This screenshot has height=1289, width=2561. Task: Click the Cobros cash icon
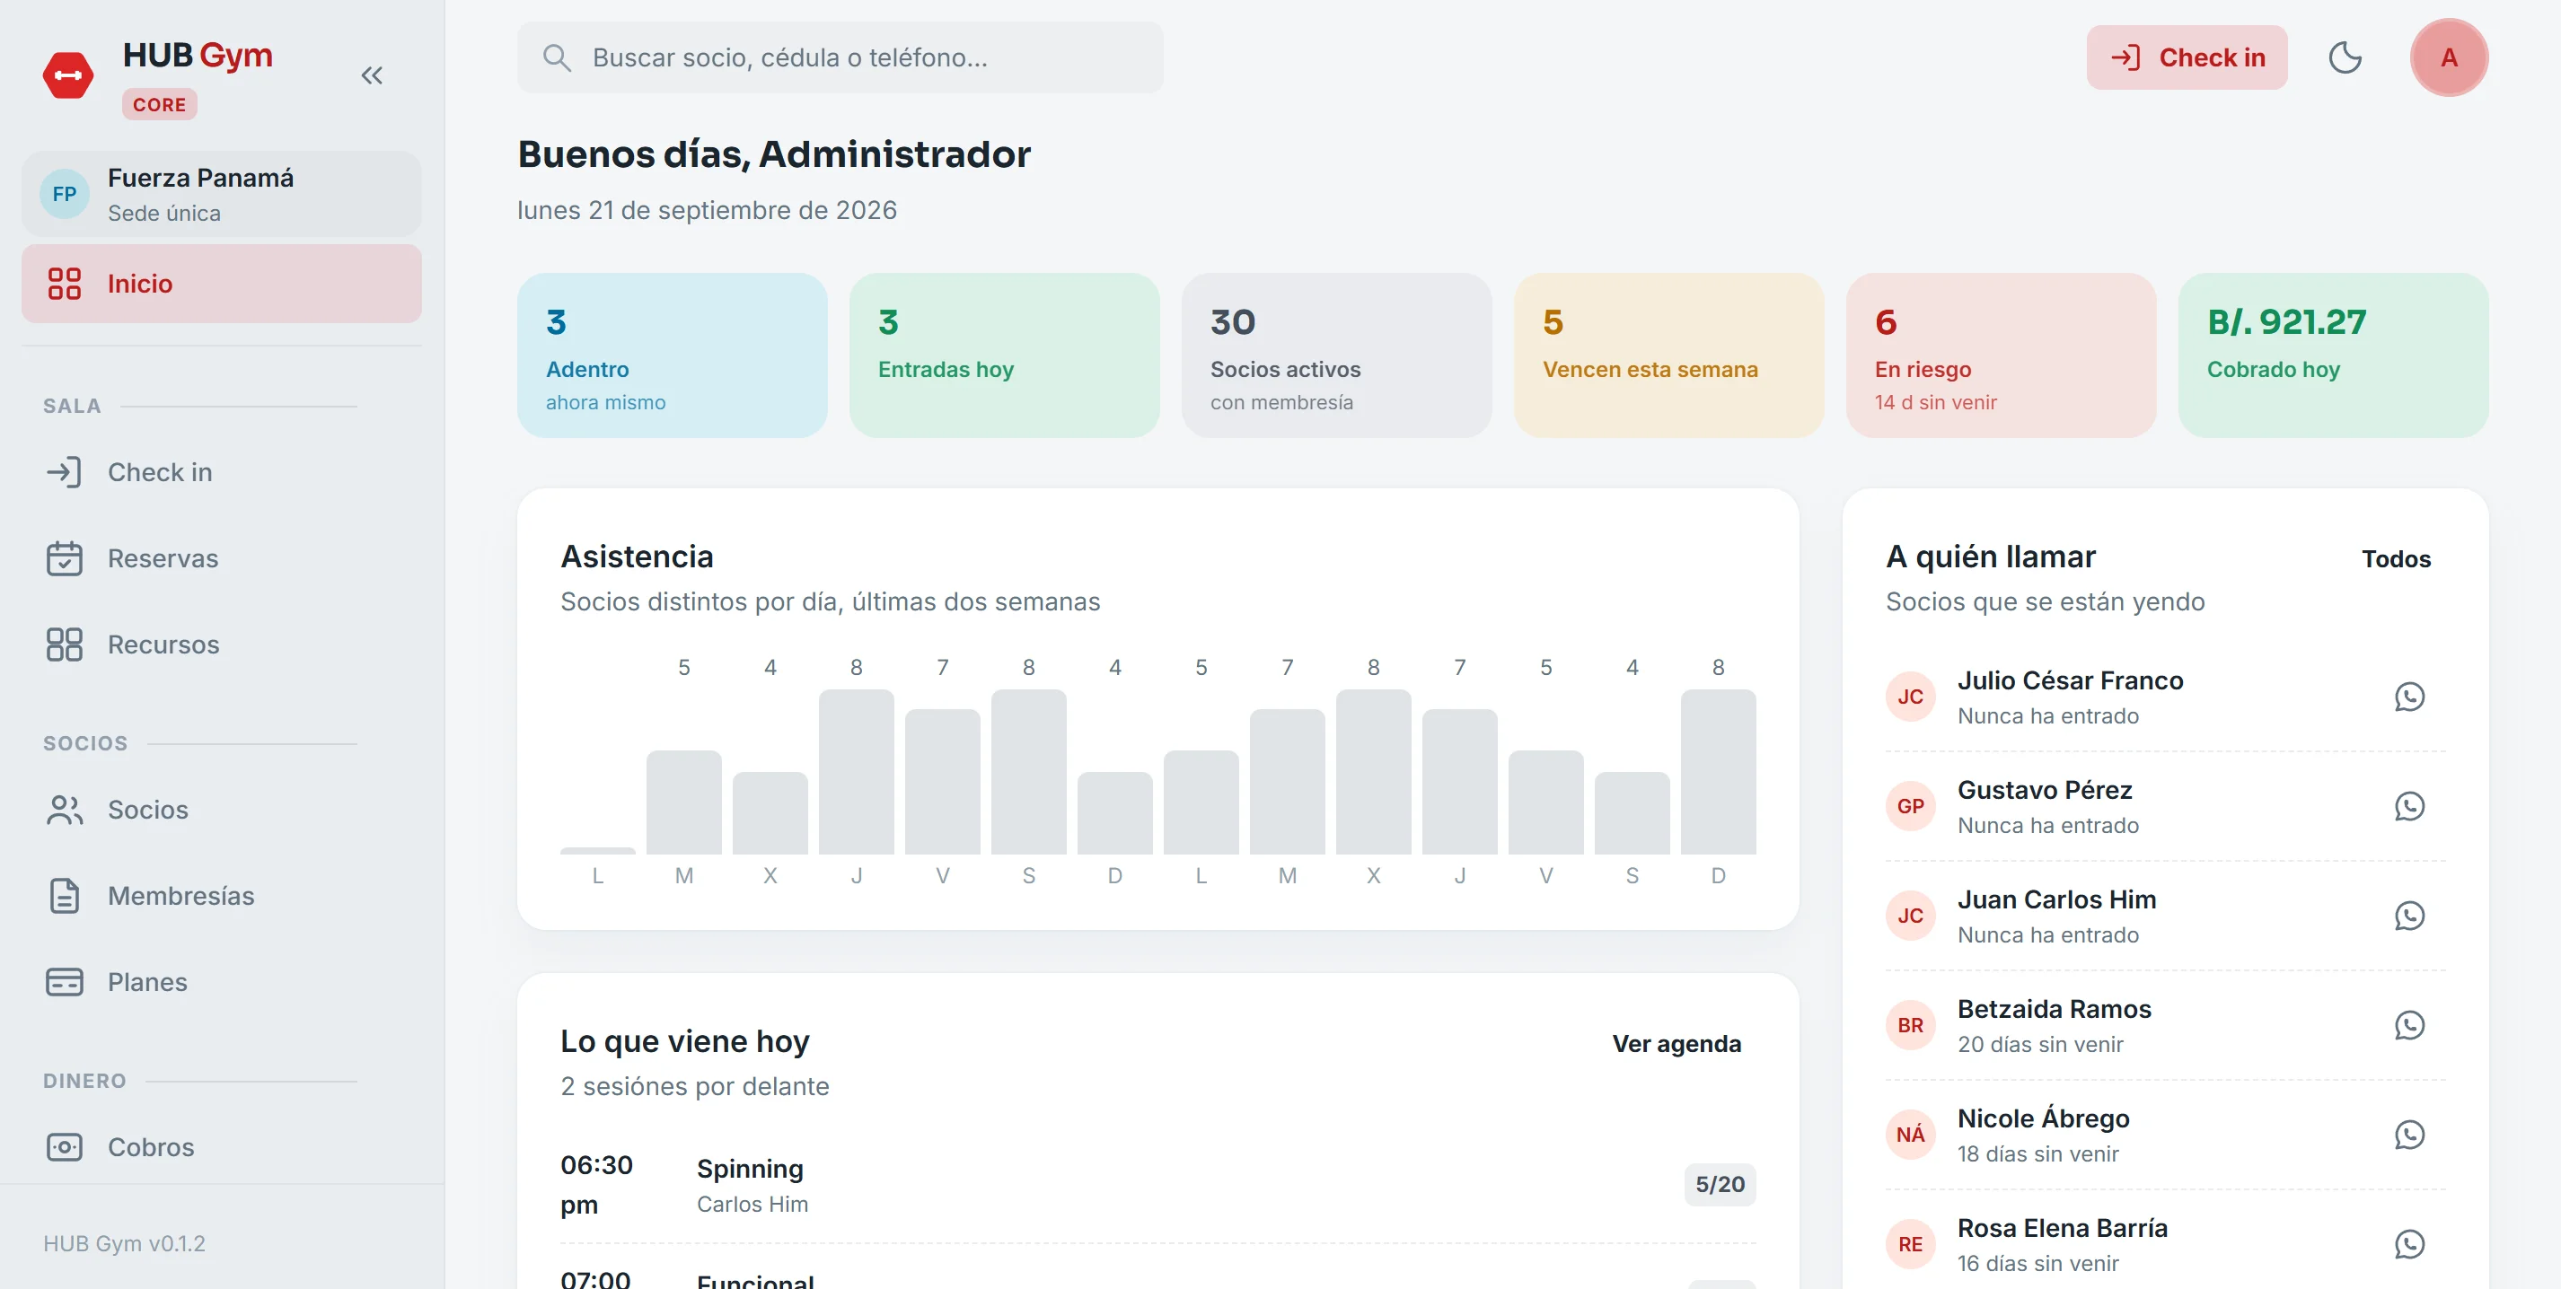65,1147
